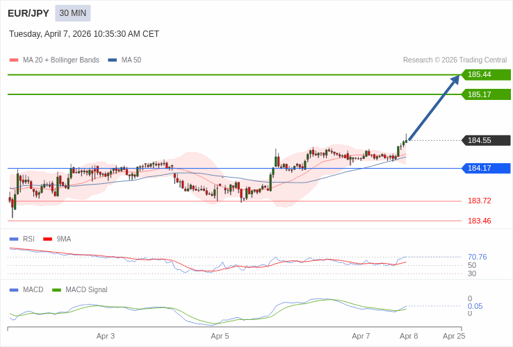Toggle the MACD Signal series label
Screen dimensions: 513x347
[x=86, y=290]
